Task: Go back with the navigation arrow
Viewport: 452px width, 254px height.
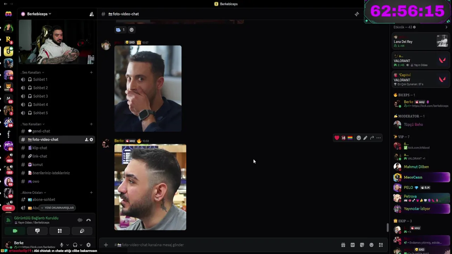Action: pos(5,4)
